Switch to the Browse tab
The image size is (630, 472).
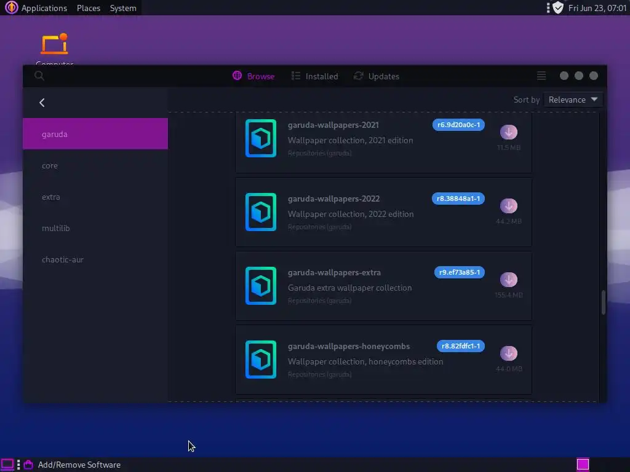[x=253, y=76]
